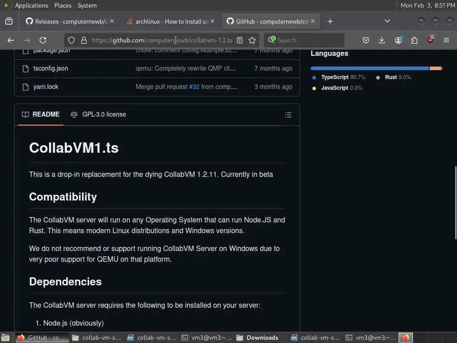457x343 pixels.
Task: Open a new browser tab
Action: [330, 21]
